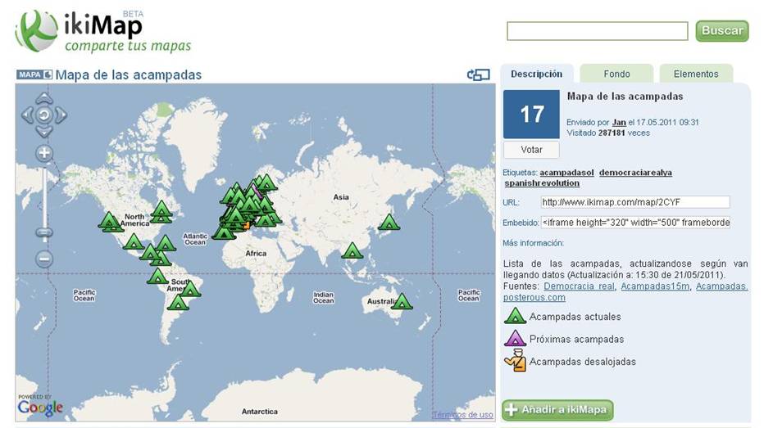Click the Votar button
The height and width of the screenshot is (428, 764).
531,150
